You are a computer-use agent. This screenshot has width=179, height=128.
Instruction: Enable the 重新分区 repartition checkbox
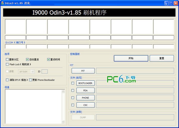click(x=7, y=60)
